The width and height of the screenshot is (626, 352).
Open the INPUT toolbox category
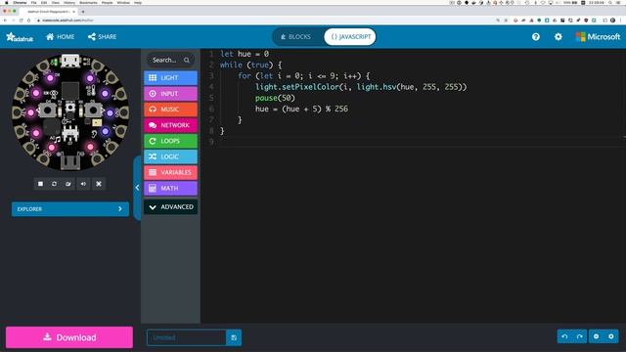(x=170, y=94)
